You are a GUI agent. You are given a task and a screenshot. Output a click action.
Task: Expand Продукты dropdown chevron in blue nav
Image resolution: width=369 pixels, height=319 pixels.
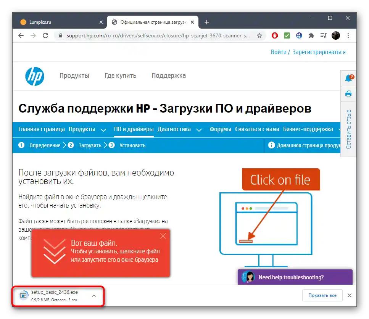[103, 130]
